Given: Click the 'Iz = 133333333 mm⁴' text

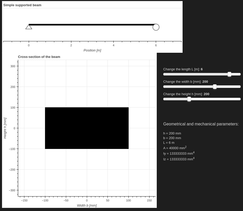Looking at the screenshot, I should (x=179, y=159).
